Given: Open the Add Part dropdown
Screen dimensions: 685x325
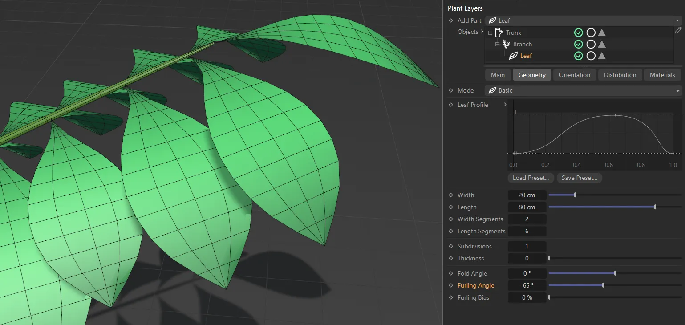Looking at the screenshot, I should [x=678, y=20].
